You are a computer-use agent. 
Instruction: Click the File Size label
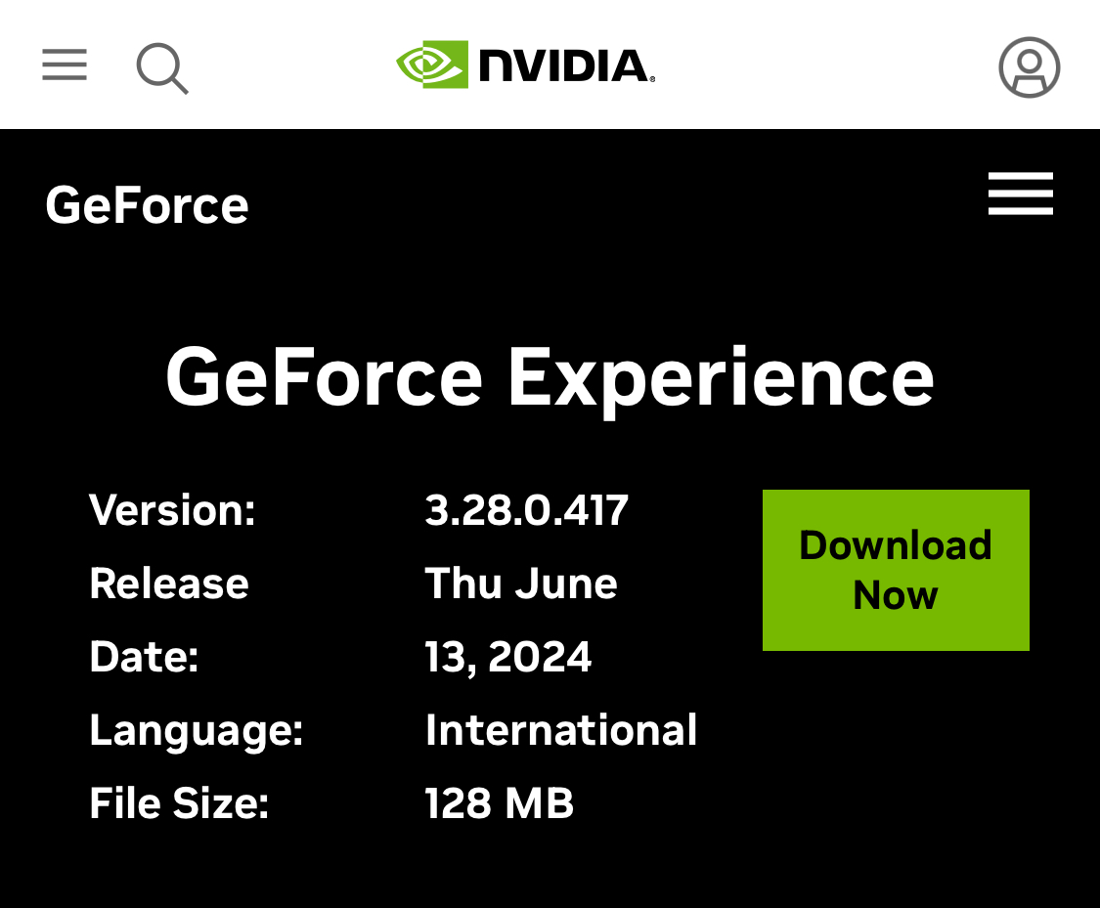[179, 803]
